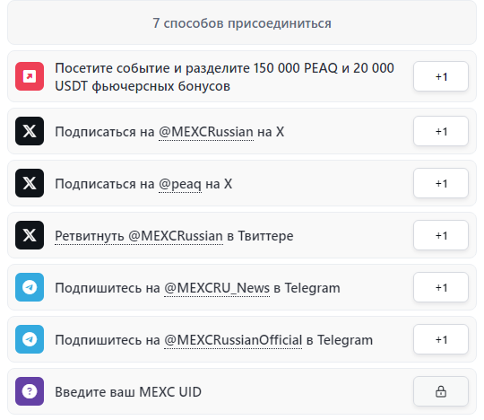The image size is (484, 420).
Task: Click +1 button for @MEXCRussianOfficial Telegram subscription
Action: (441, 339)
